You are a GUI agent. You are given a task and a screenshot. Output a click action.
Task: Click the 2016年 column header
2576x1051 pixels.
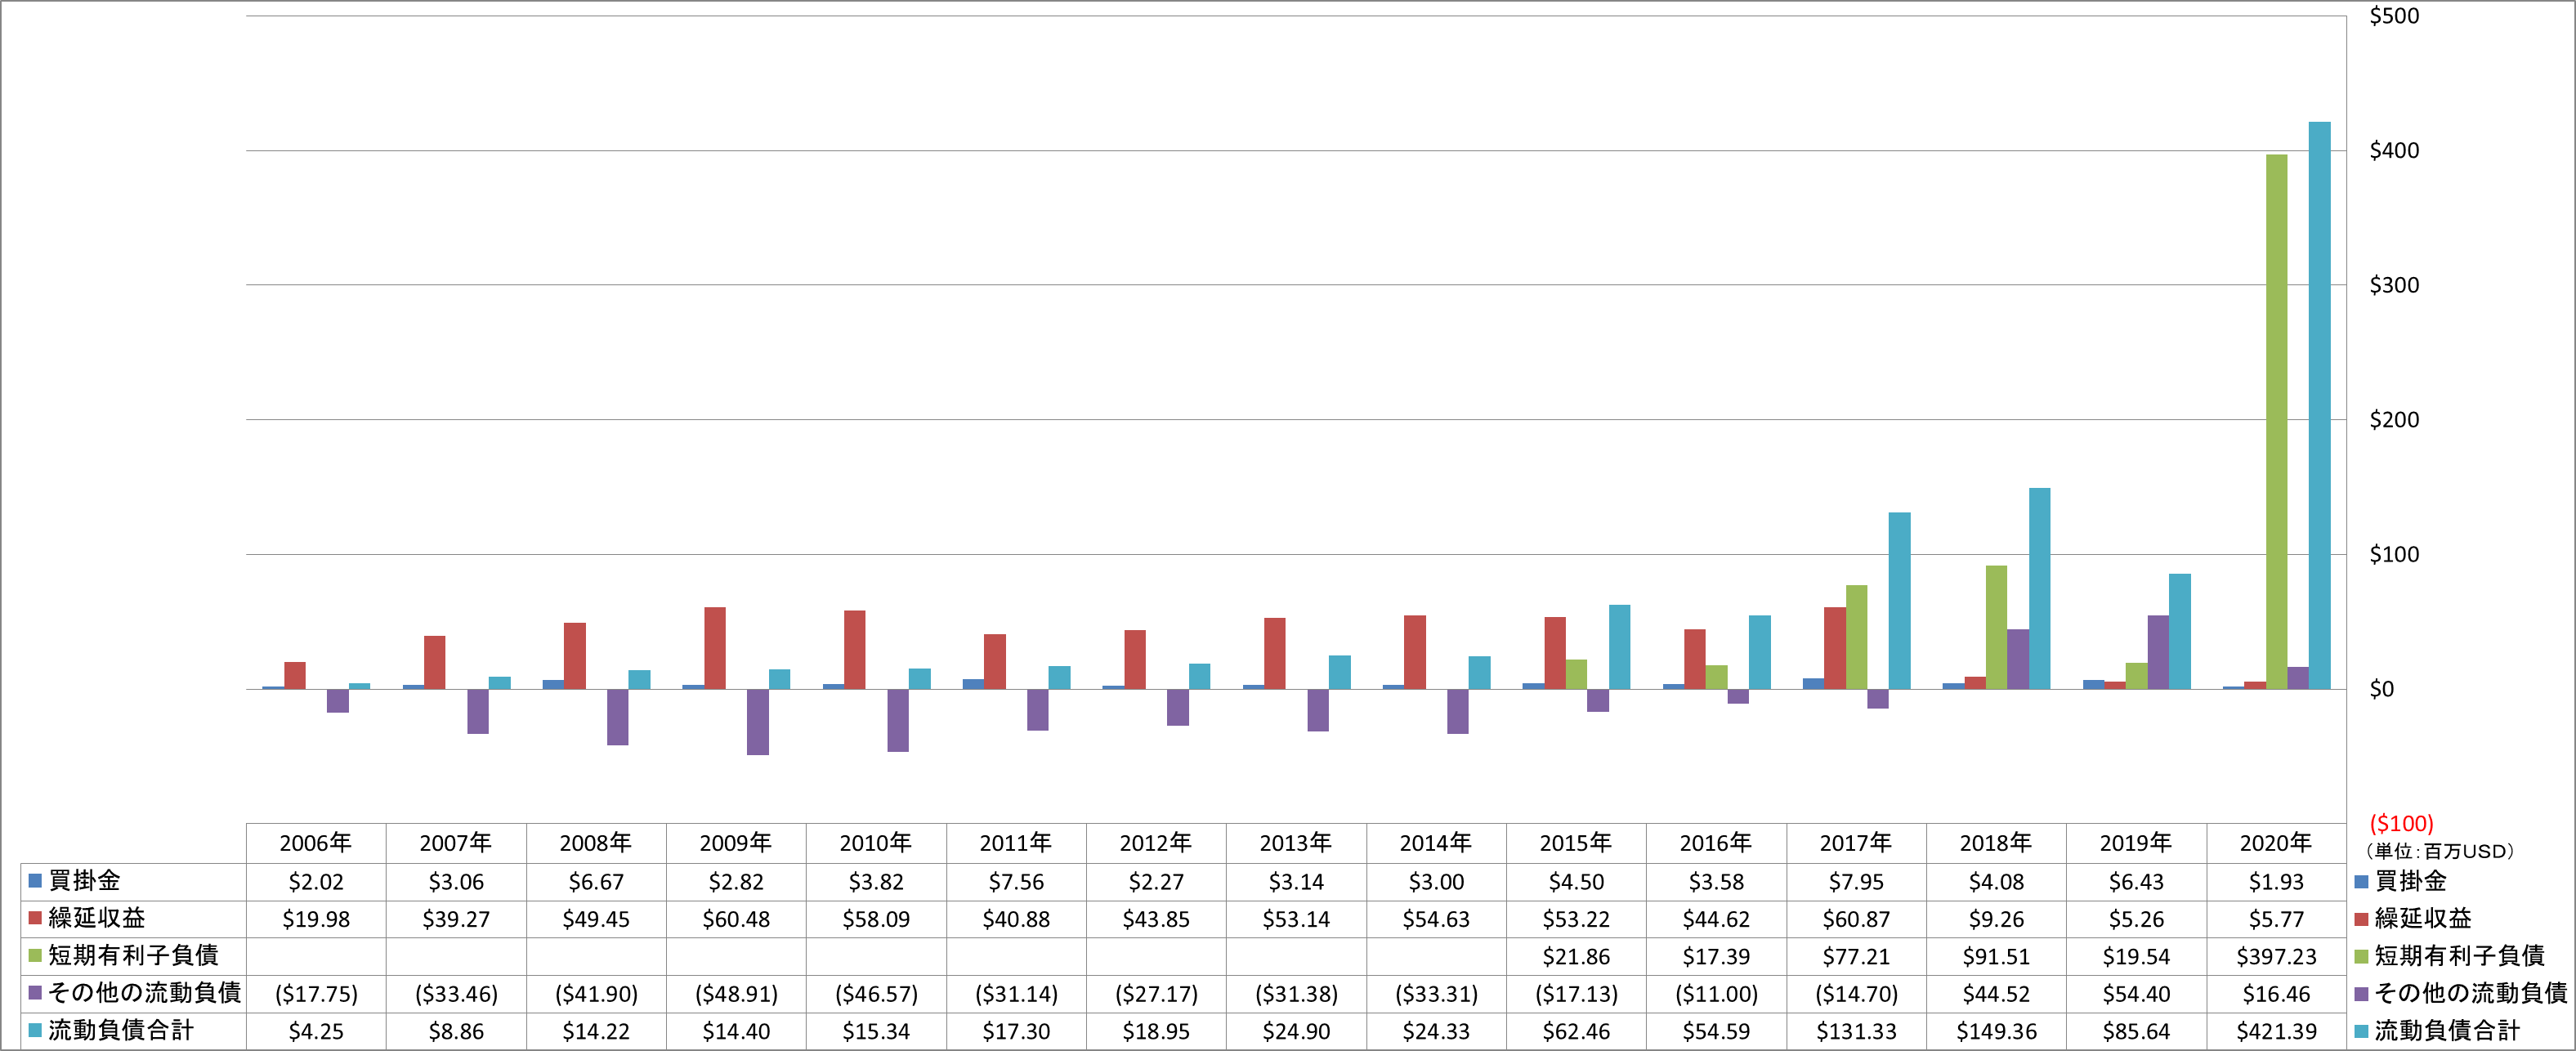coord(1716,843)
